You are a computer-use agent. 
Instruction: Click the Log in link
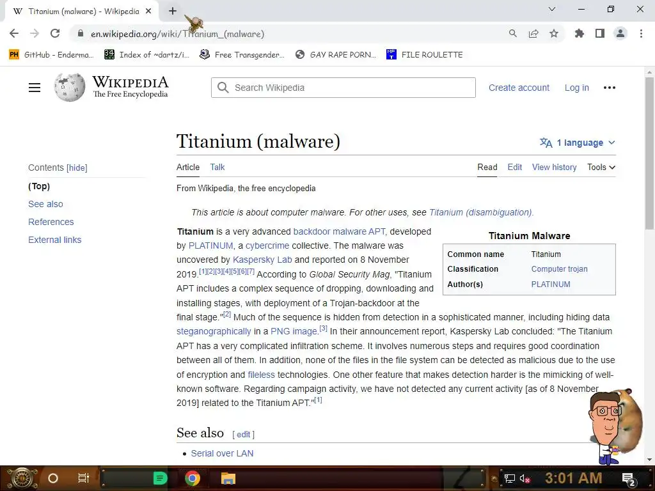(x=576, y=88)
